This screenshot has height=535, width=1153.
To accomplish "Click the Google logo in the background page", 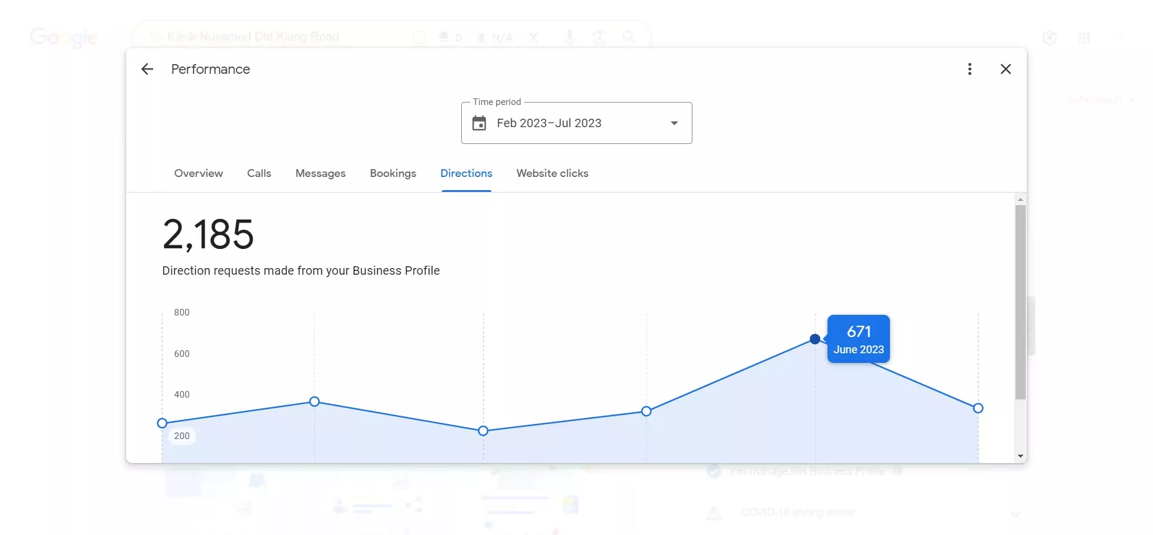I will click(64, 37).
